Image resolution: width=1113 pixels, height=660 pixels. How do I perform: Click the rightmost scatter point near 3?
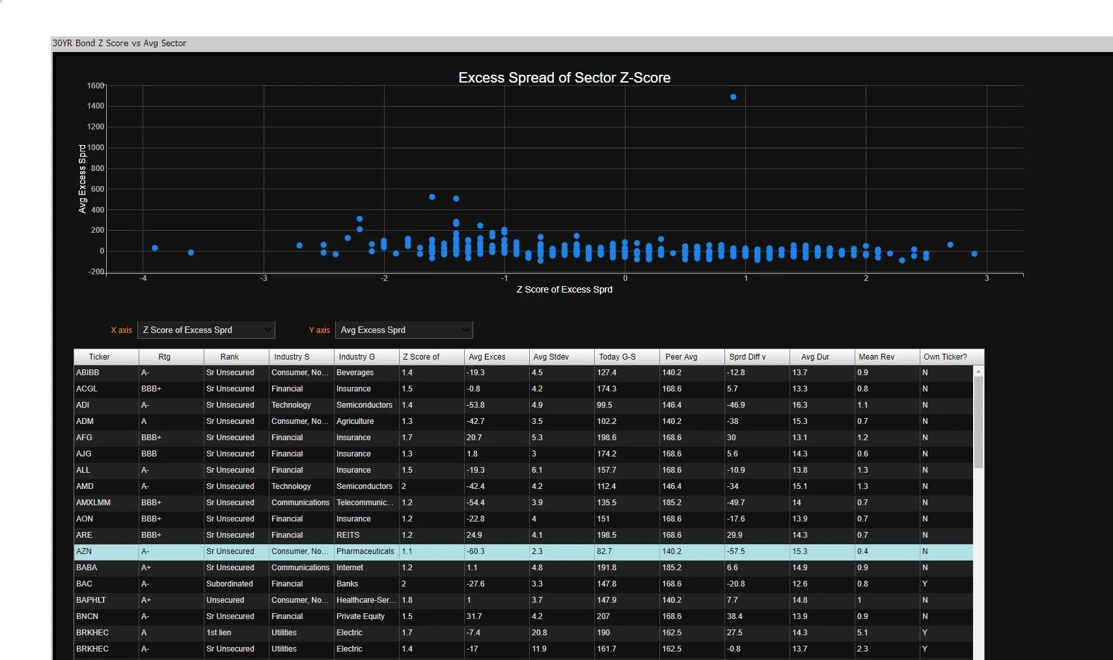pyautogui.click(x=974, y=254)
